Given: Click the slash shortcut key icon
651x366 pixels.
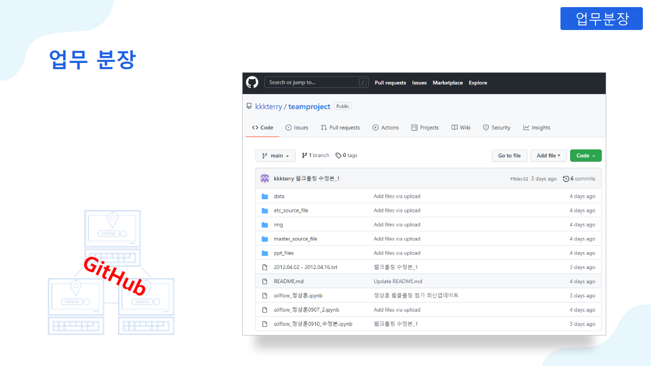Looking at the screenshot, I should [363, 82].
